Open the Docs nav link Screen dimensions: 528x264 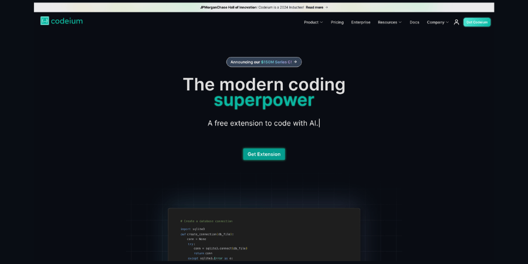click(414, 22)
